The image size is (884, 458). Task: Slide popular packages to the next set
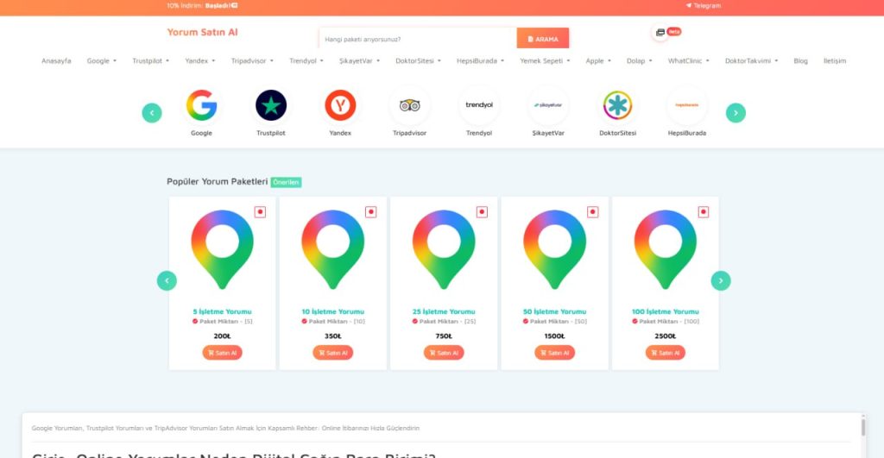point(721,280)
